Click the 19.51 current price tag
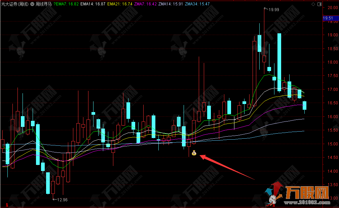The width and height of the screenshot is (339, 208). (x=331, y=18)
